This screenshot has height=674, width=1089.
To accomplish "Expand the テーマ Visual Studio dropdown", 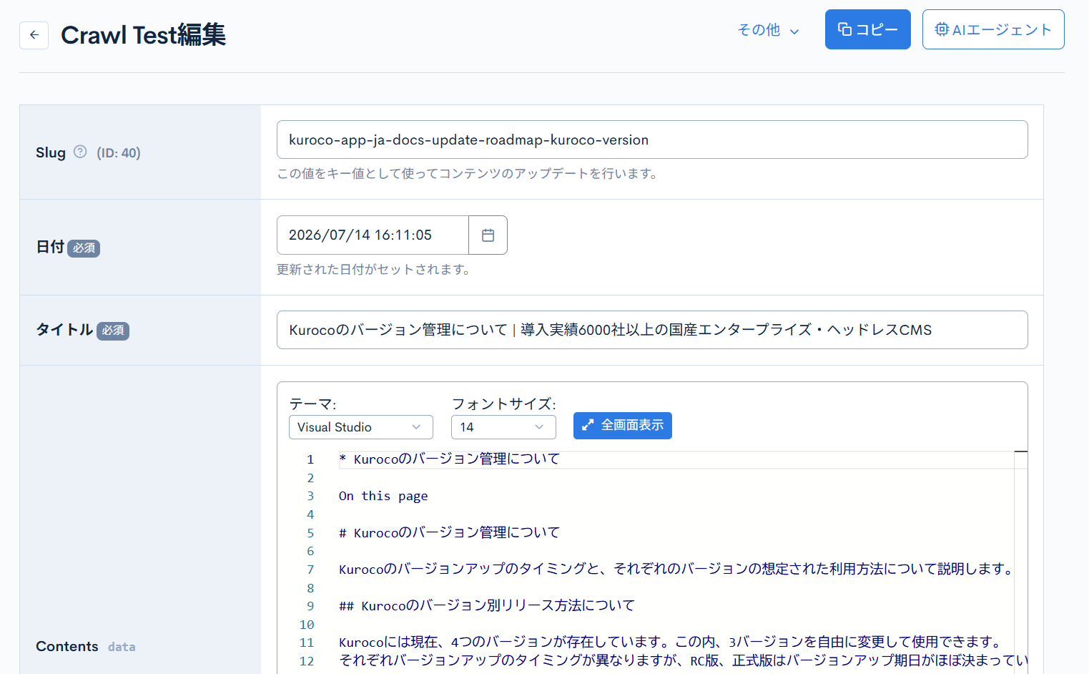I will pyautogui.click(x=360, y=427).
